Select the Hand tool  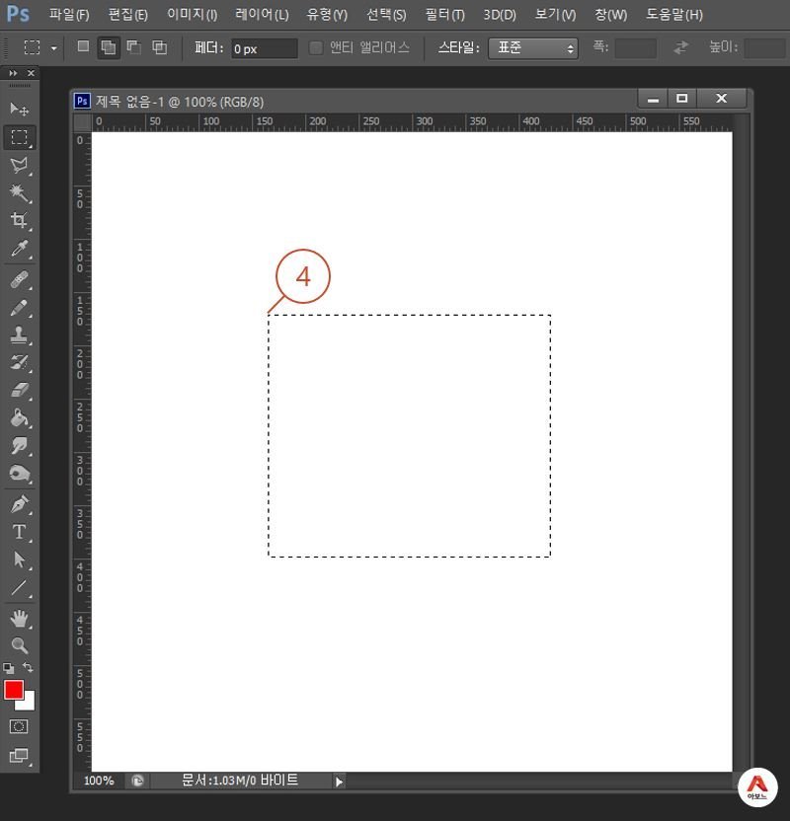point(20,619)
